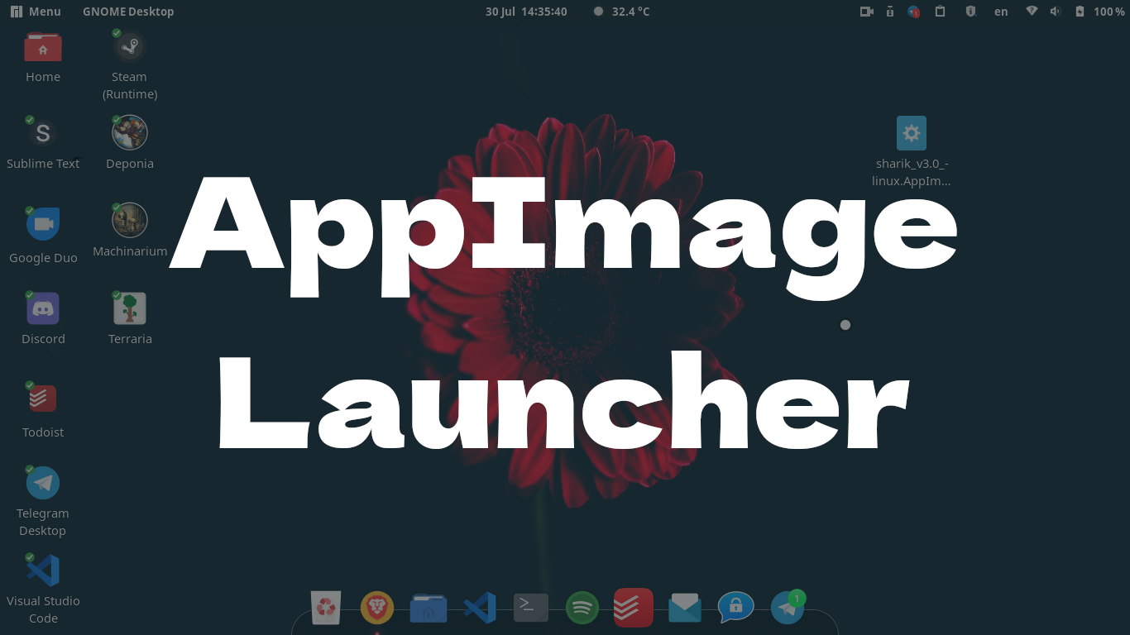Open the Menu in the top panel
This screenshot has width=1130, height=635.
(36, 12)
